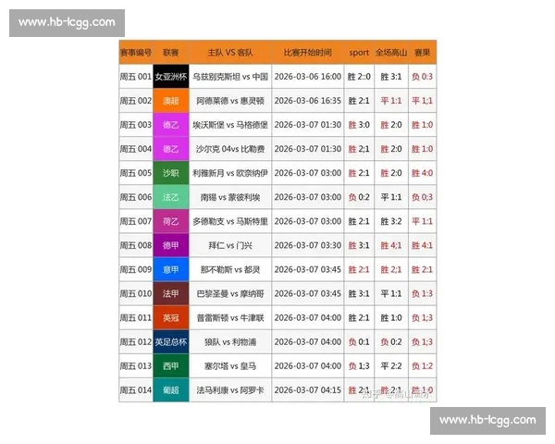Click the green 沙职 league cell

click(x=171, y=173)
